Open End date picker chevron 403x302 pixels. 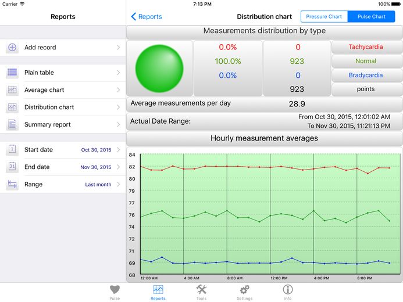pos(118,167)
